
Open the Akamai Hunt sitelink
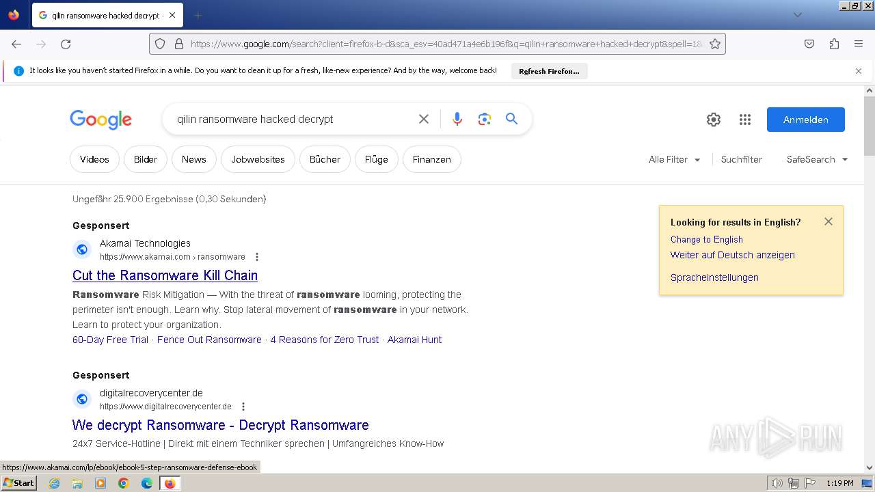[x=414, y=340]
